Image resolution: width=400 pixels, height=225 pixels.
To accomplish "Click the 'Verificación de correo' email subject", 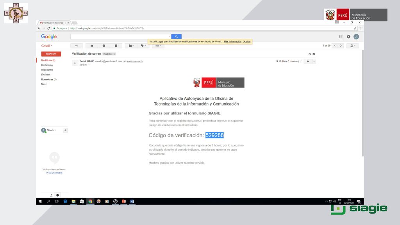I will point(86,54).
